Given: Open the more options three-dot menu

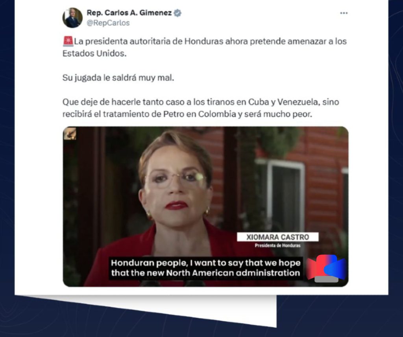Looking at the screenshot, I should point(344,13).
